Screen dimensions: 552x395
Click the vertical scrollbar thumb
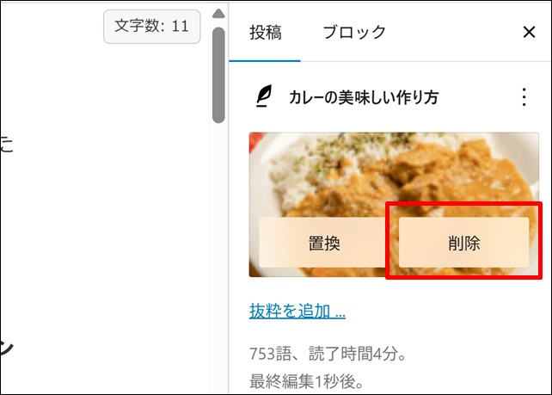218,75
